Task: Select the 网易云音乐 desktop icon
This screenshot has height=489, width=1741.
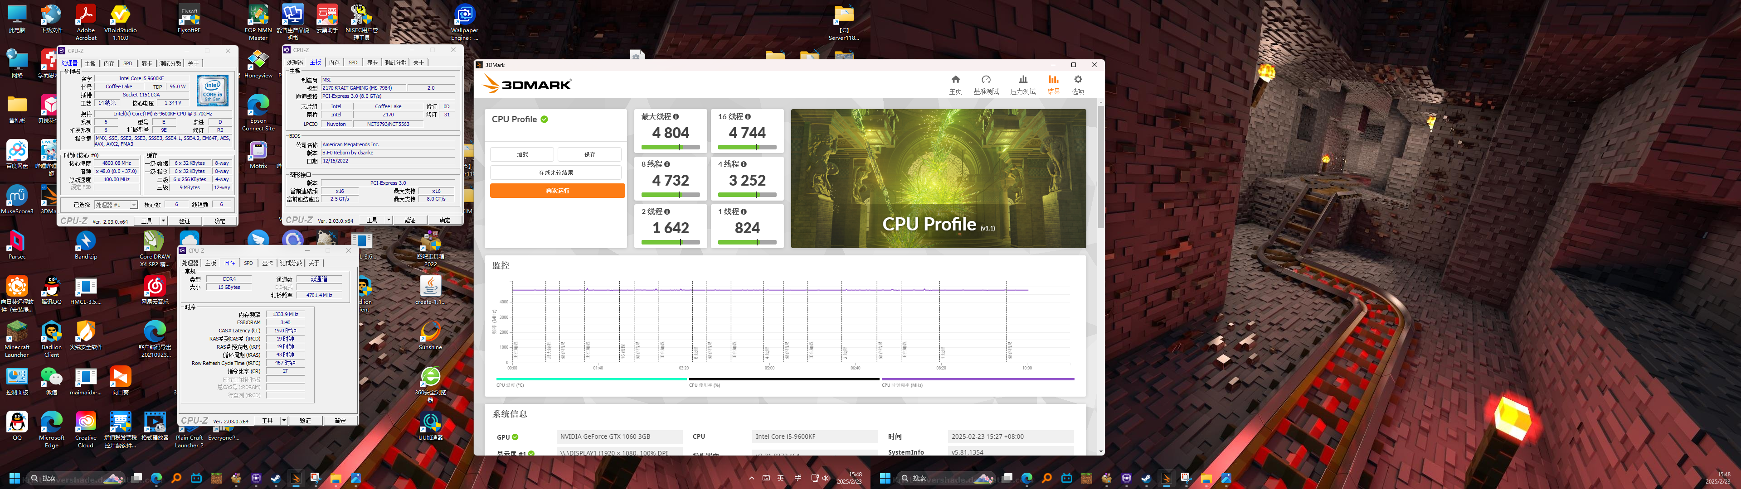Action: [x=155, y=290]
